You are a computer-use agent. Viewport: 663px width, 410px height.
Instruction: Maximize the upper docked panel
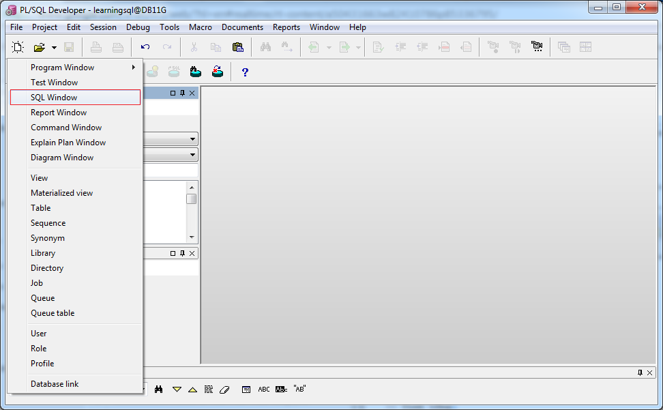173,93
